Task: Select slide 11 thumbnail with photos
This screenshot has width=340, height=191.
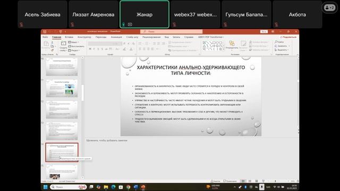Action: point(62,88)
